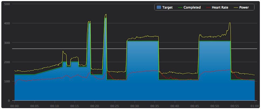The width and height of the screenshot is (262, 110).
Task: Click the power spike peak near 00:19
Action: (89, 22)
